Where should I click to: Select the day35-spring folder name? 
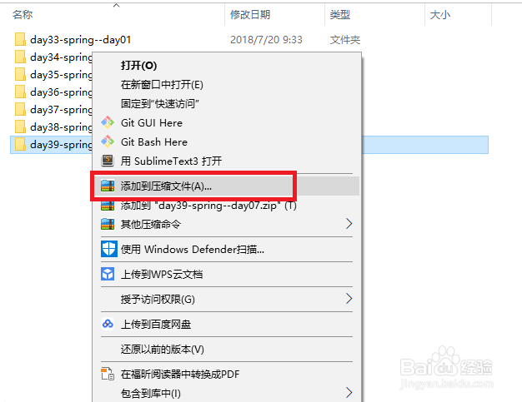click(61, 75)
